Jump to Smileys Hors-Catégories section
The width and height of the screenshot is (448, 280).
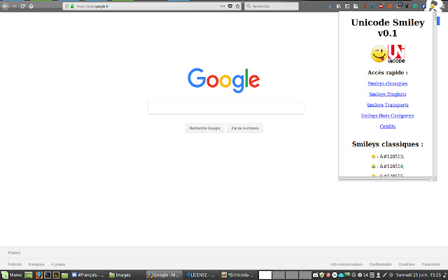tap(387, 115)
